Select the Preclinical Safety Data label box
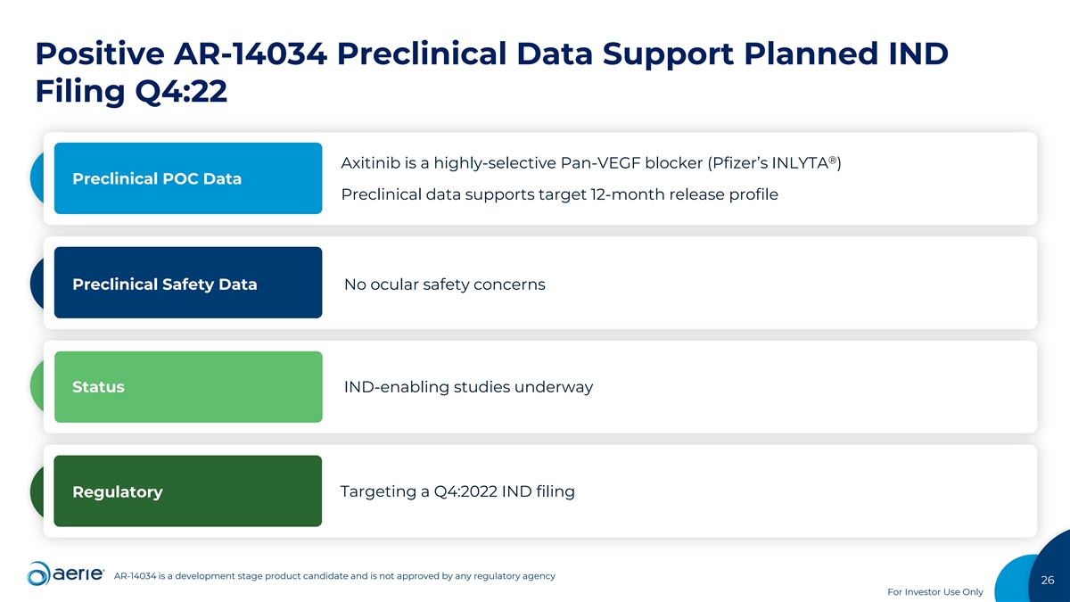 click(188, 283)
